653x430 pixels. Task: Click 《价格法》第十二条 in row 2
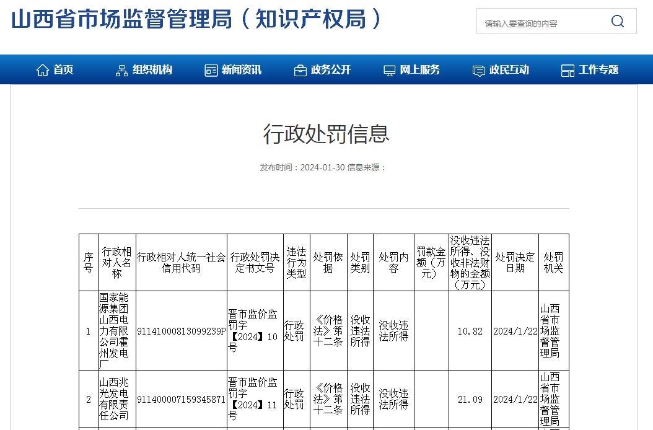[x=328, y=399]
